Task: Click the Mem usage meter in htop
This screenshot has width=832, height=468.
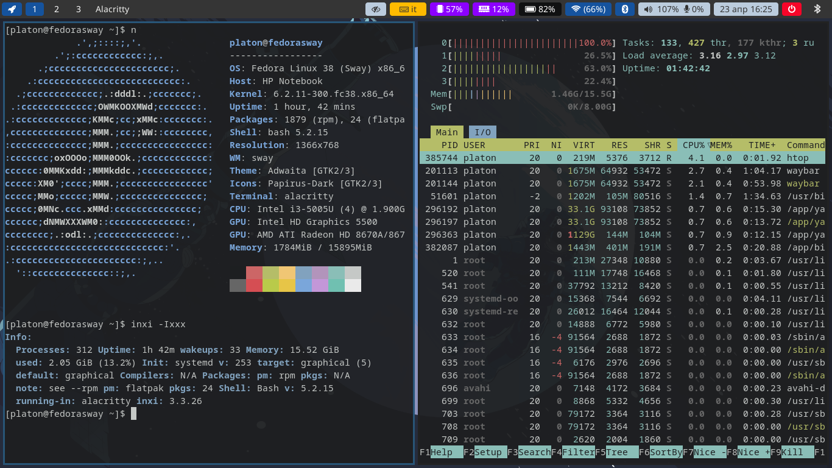Action: tap(524, 94)
